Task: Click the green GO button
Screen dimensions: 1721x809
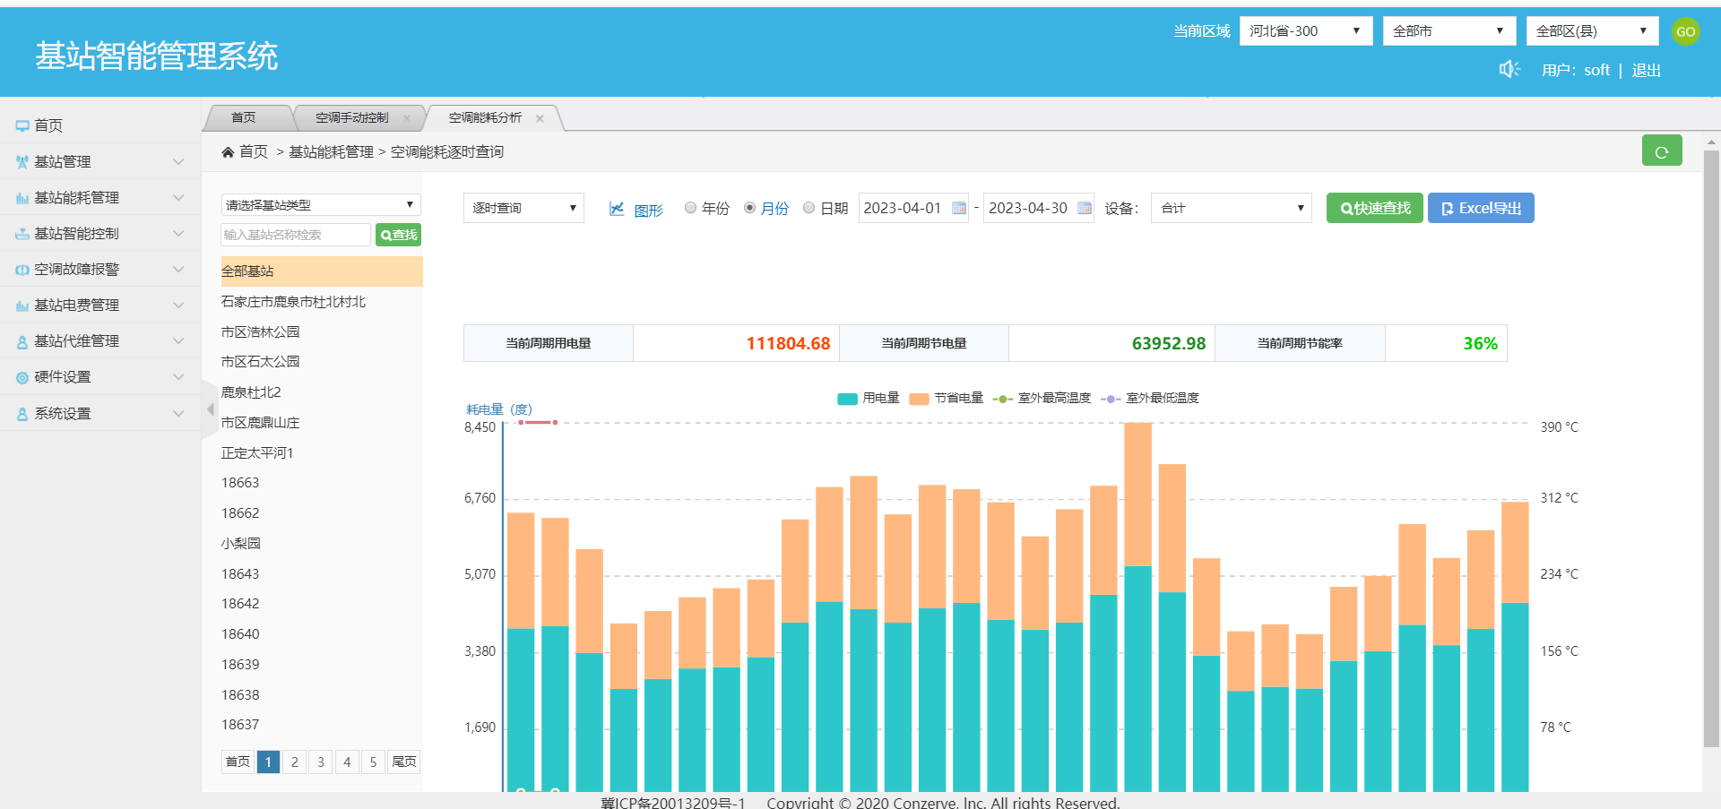Action: click(1685, 31)
